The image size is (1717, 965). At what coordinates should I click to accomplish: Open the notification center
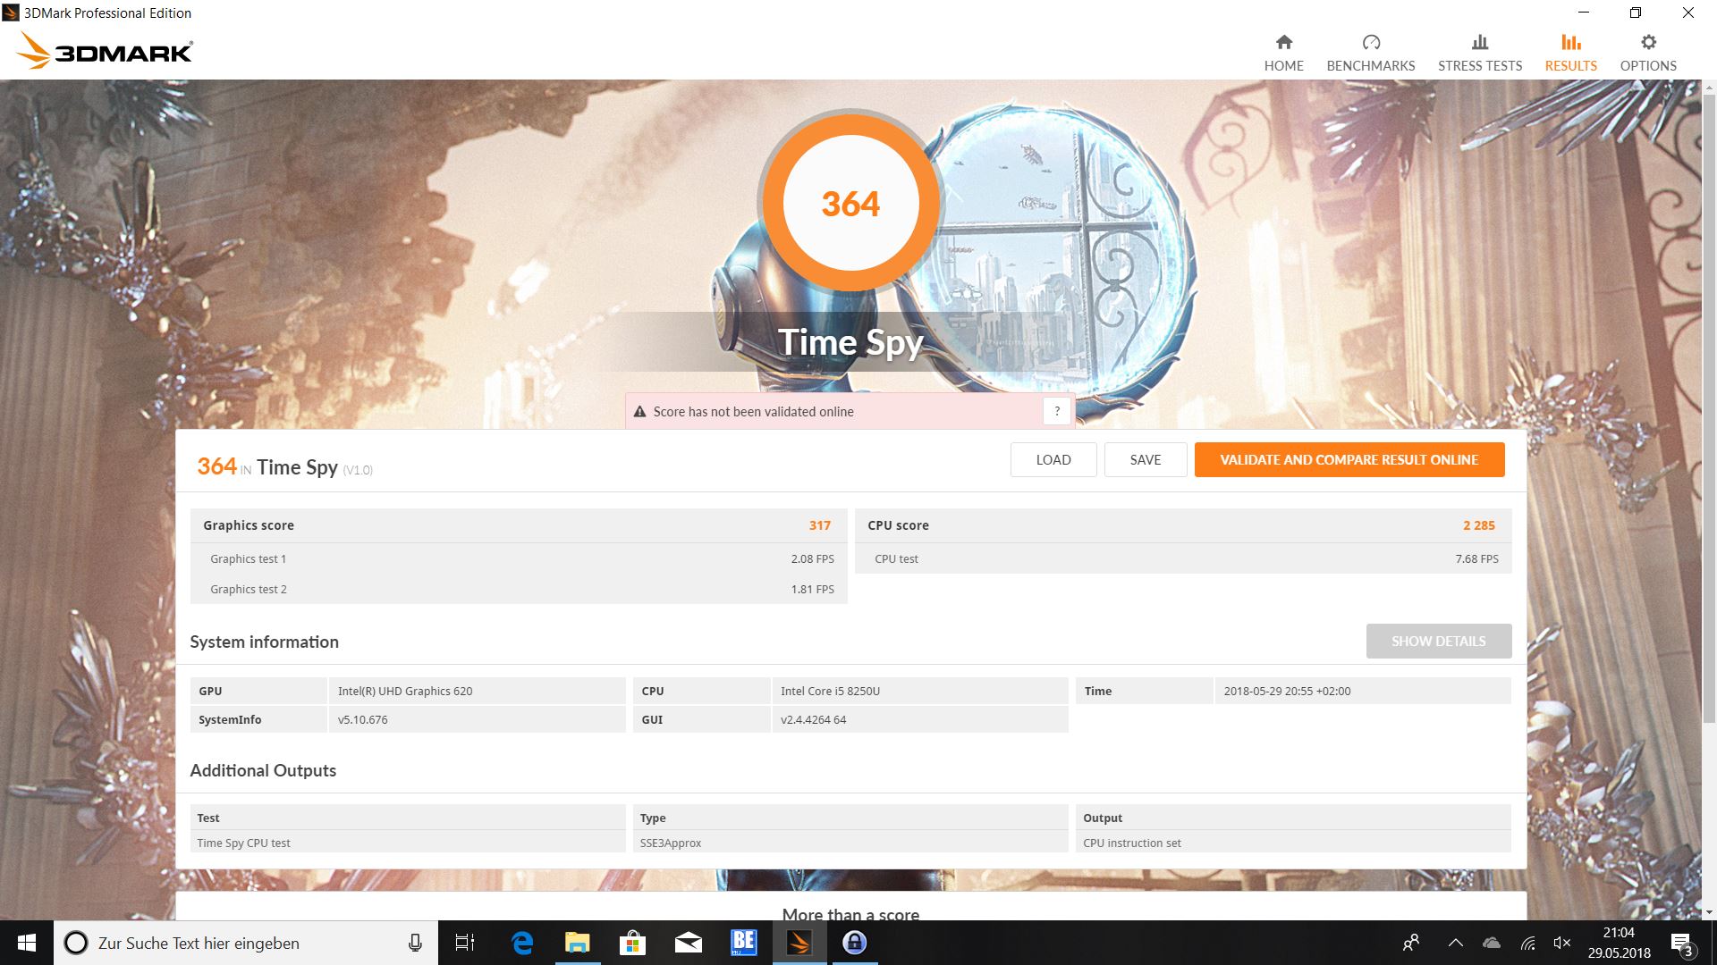(1681, 943)
